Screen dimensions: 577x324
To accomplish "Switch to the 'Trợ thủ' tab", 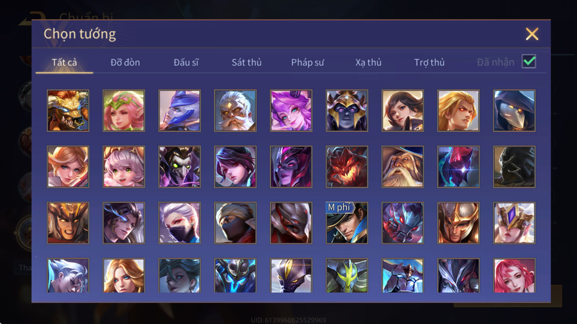I will coord(429,62).
